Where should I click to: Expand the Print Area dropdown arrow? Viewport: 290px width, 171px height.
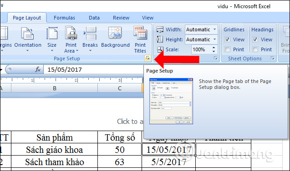pyautogui.click(x=77, y=51)
